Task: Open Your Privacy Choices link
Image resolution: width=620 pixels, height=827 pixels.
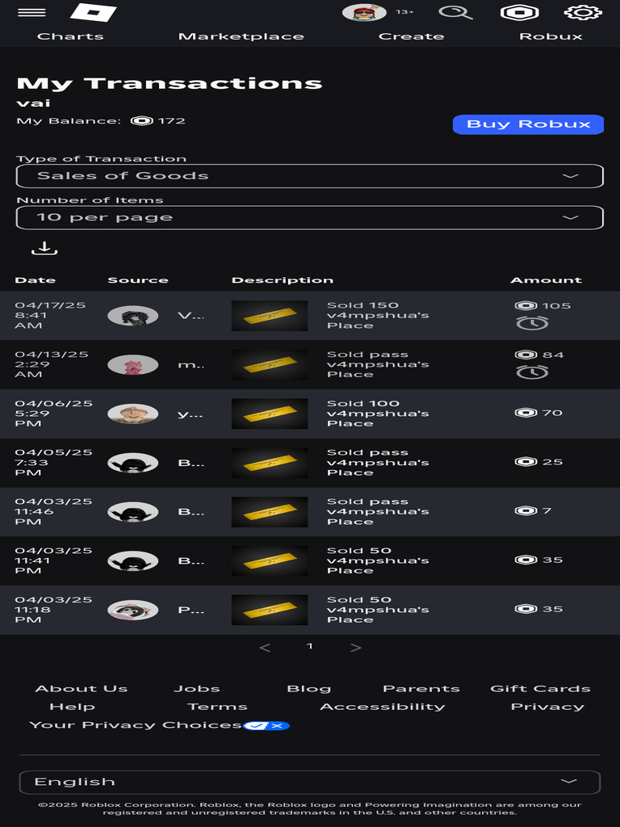Action: pyautogui.click(x=136, y=725)
